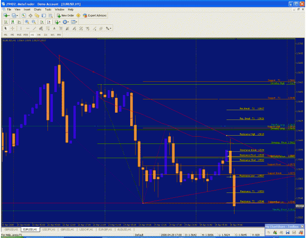
Task: Switch to the USDCHF,H1 chart tab
Action: pos(86,229)
